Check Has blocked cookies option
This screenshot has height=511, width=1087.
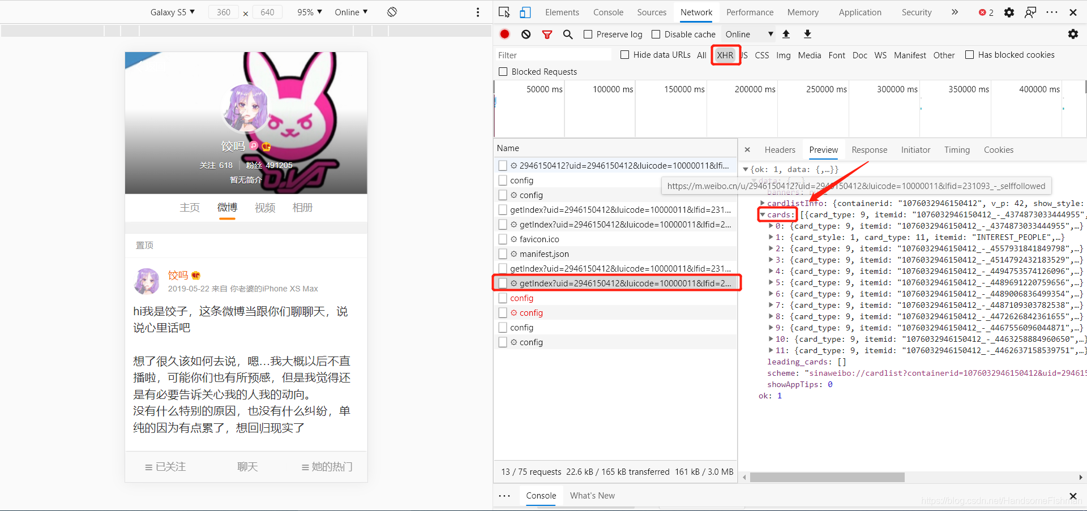tap(970, 55)
